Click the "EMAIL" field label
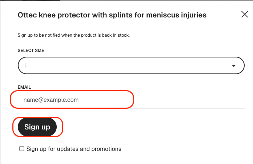The height and width of the screenshot is (164, 253). click(x=24, y=87)
